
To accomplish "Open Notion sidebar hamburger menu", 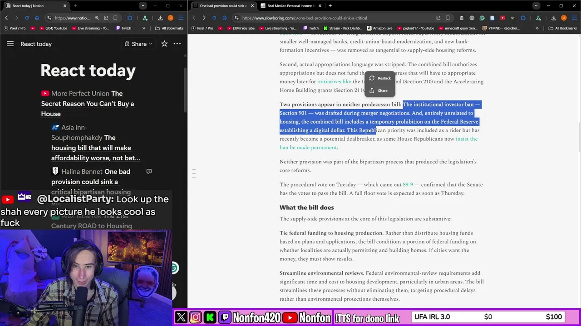I will click(10, 44).
